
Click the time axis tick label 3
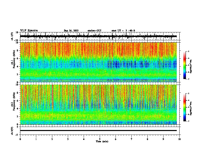(x=68, y=139)
